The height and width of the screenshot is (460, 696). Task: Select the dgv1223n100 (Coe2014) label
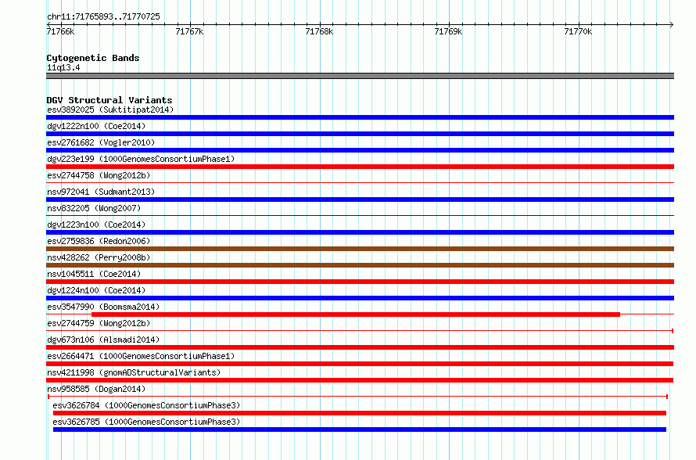96,225
